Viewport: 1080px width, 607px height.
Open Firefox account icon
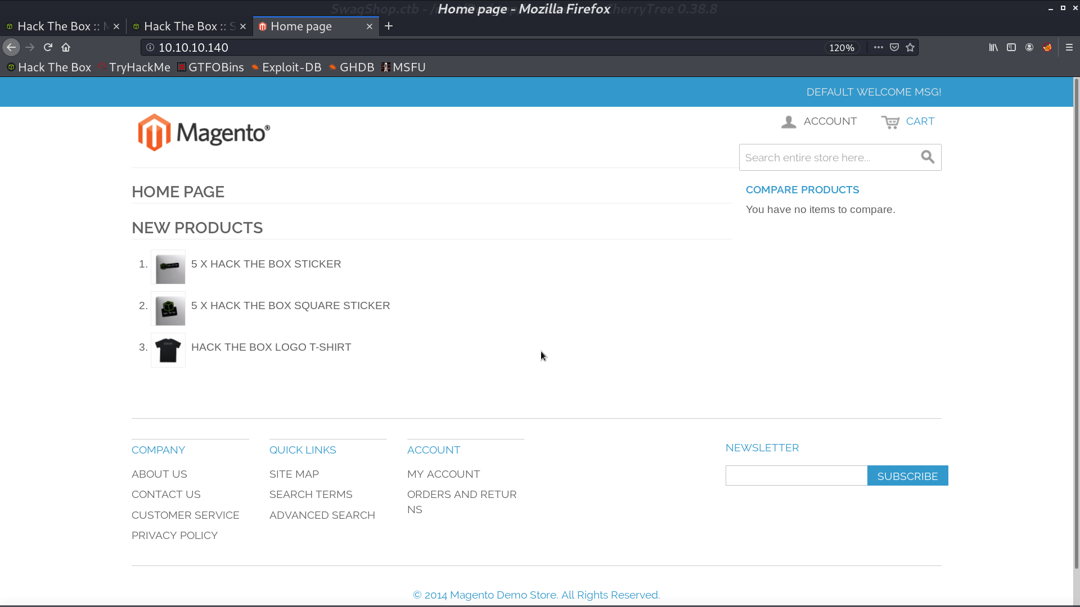click(1029, 48)
